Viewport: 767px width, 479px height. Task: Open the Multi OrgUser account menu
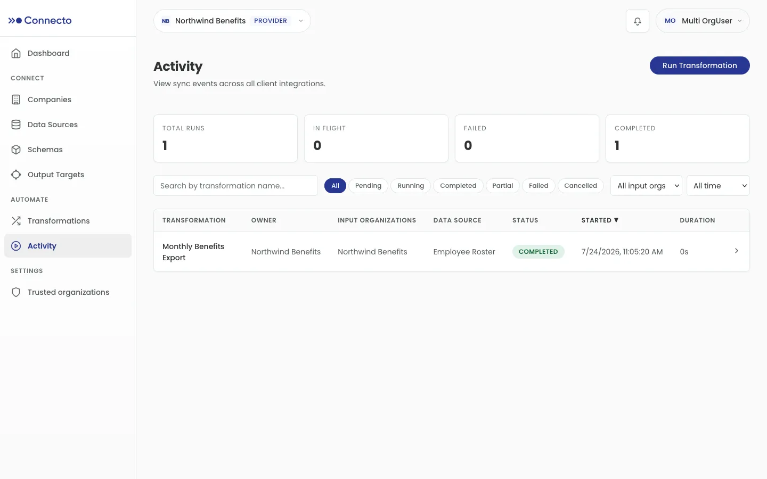(x=703, y=21)
